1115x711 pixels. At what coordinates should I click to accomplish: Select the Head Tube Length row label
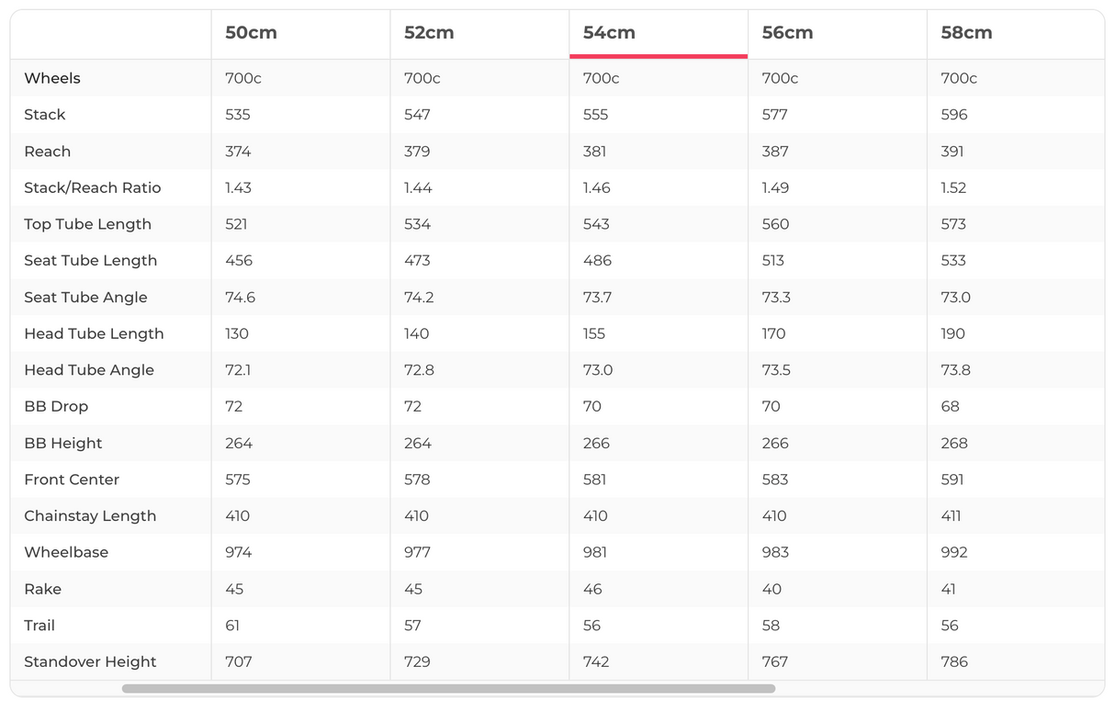coord(94,333)
